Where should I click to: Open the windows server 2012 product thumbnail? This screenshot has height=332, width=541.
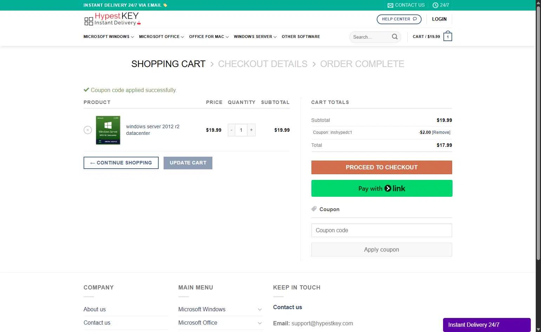pyautogui.click(x=108, y=130)
